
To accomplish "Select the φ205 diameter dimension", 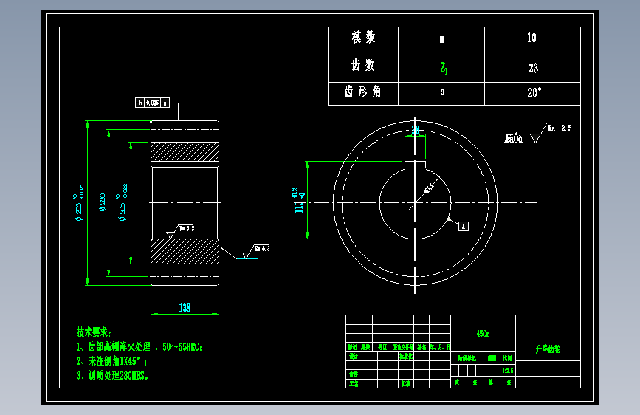I will coord(122,202).
